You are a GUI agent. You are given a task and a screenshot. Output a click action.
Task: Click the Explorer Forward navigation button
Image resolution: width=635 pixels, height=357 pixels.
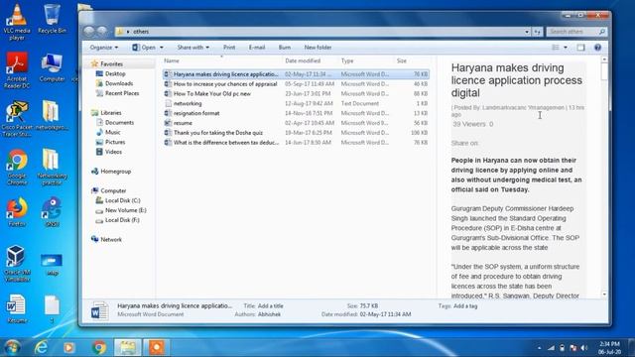pyautogui.click(x=102, y=31)
